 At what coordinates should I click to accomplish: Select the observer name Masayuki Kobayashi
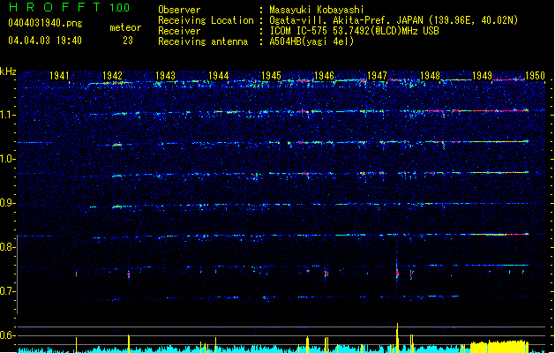(x=317, y=10)
